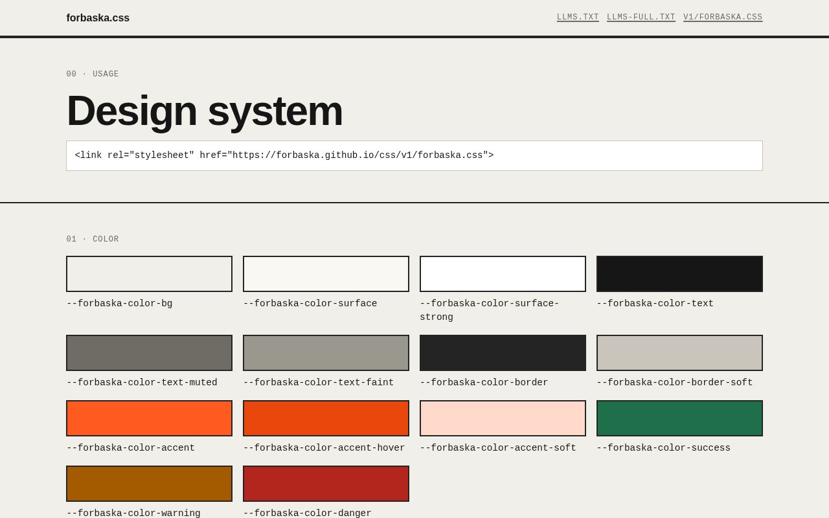Select the dark forbaska-color-border swatch
This screenshot has height=518, width=829.
click(503, 353)
